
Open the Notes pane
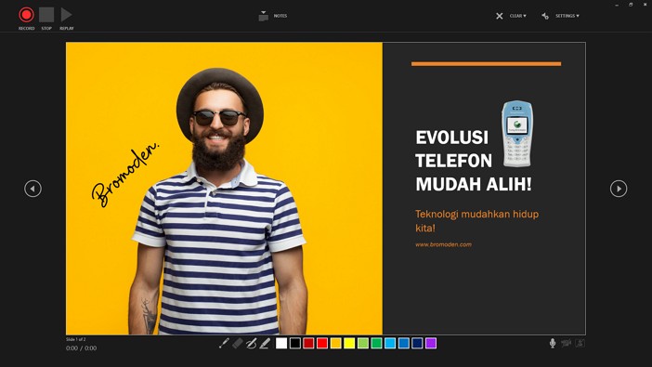point(273,16)
